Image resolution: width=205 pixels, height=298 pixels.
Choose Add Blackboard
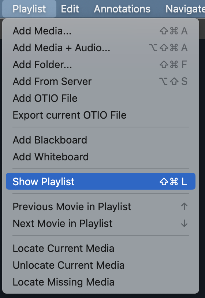coord(101,140)
